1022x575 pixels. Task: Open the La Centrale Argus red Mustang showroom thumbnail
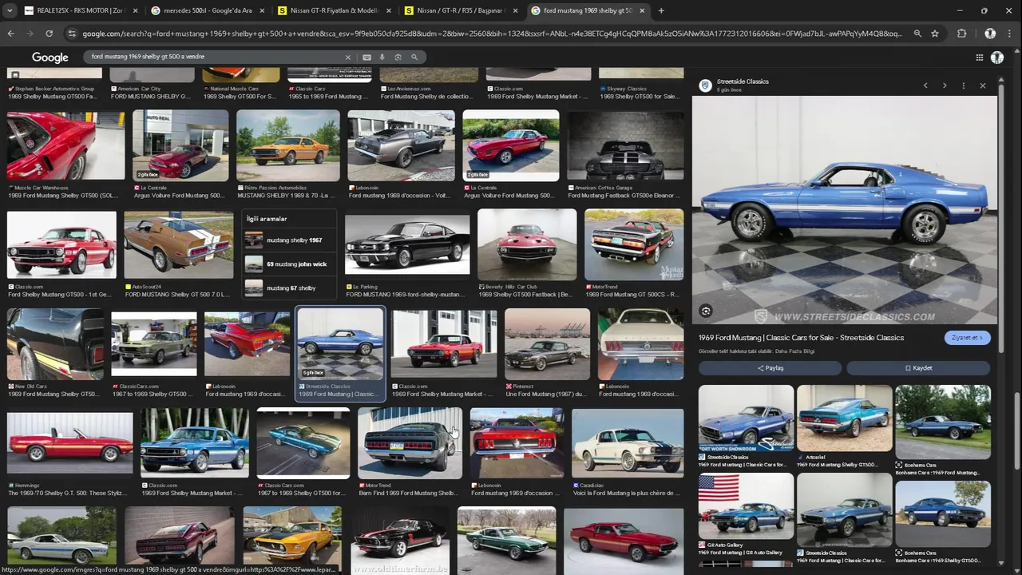click(x=180, y=145)
